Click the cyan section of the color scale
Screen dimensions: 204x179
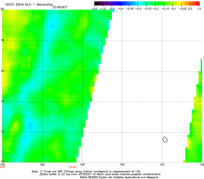[140, 3]
